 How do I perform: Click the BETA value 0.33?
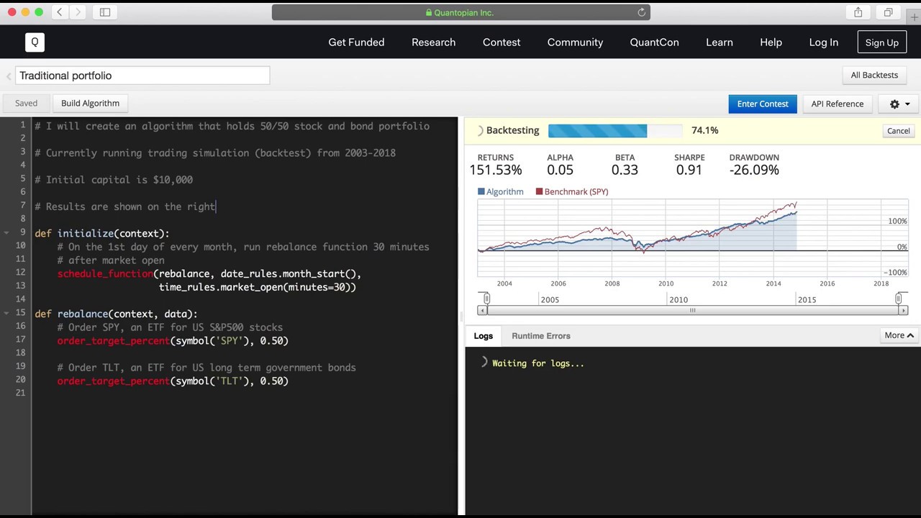click(625, 170)
